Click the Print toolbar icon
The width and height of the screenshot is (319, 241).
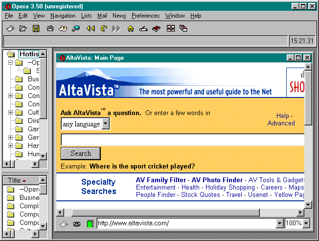point(50,28)
